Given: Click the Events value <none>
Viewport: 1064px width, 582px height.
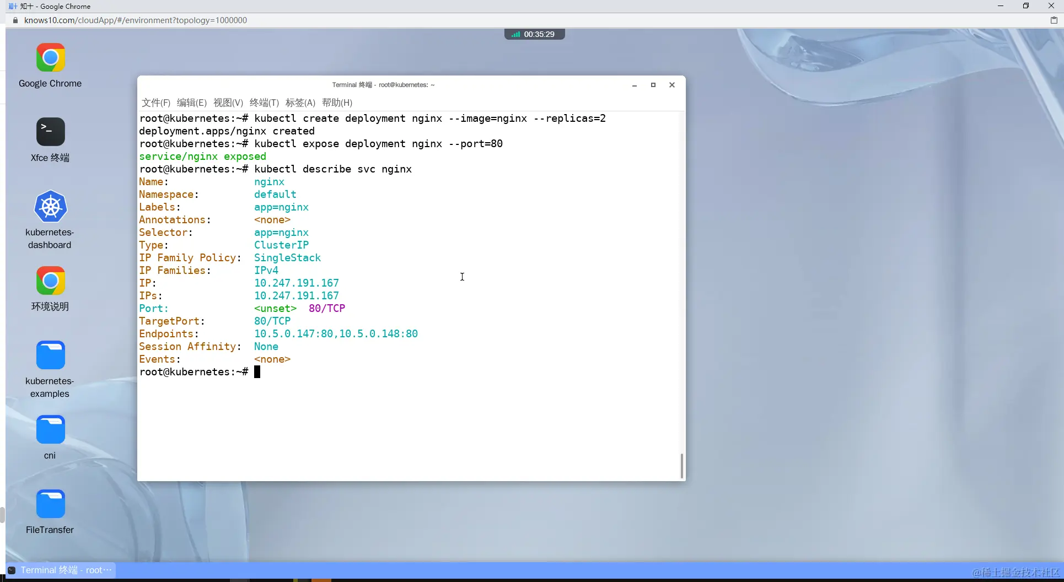Looking at the screenshot, I should click(272, 359).
